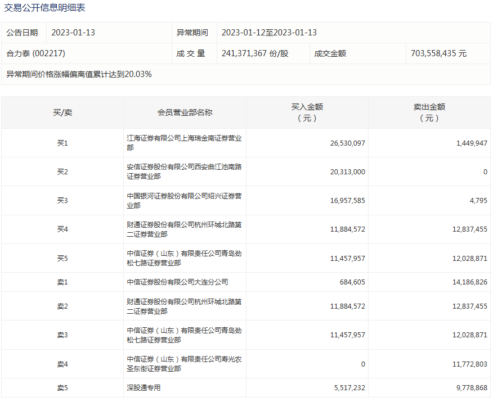Select row label 卖4
The height and width of the screenshot is (402, 493).
point(62,364)
